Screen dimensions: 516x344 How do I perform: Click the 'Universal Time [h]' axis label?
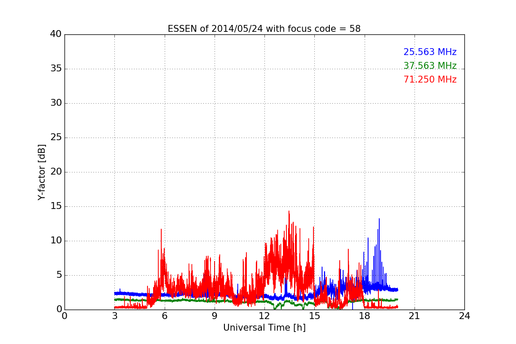coord(264,328)
